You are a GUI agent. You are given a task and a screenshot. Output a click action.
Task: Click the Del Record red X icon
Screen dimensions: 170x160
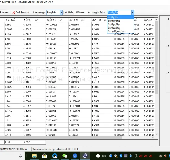(14, 13)
